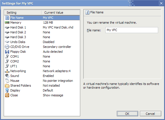
Task: Click the Network adapters:4 value
Action: click(57, 71)
